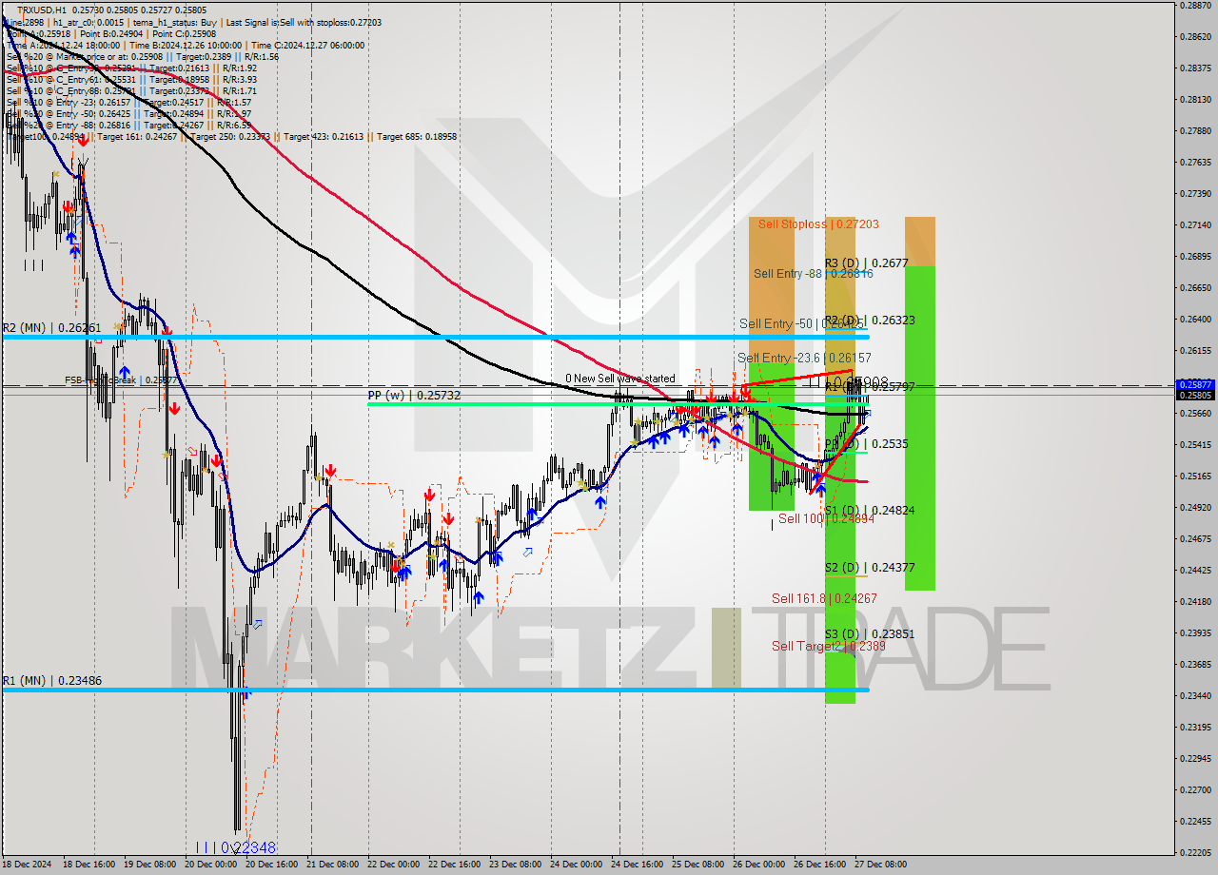Select the 'Sell 100 | 0.24894' label

pyautogui.click(x=826, y=519)
